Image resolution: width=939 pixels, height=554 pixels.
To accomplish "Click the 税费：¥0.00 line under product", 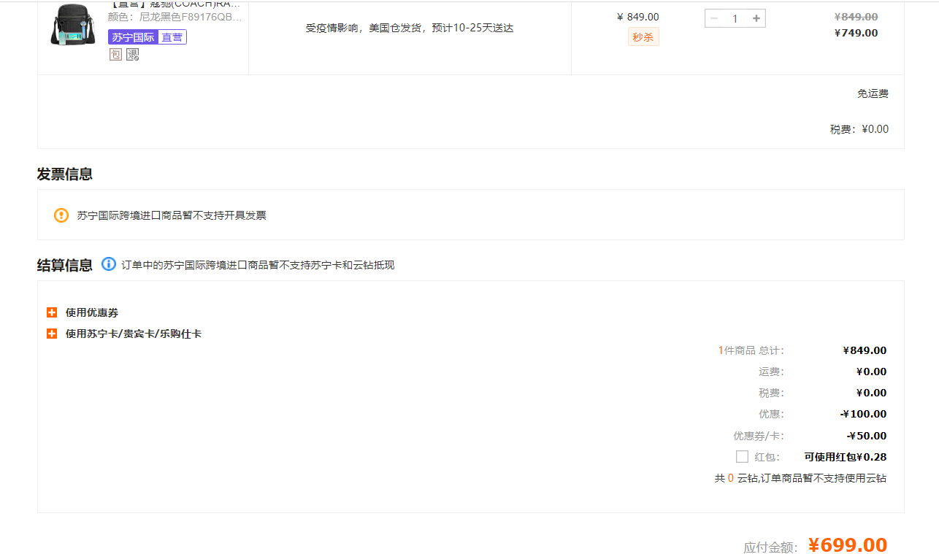I will [859, 129].
